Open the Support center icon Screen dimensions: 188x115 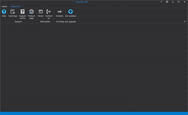pyautogui.click(x=23, y=12)
